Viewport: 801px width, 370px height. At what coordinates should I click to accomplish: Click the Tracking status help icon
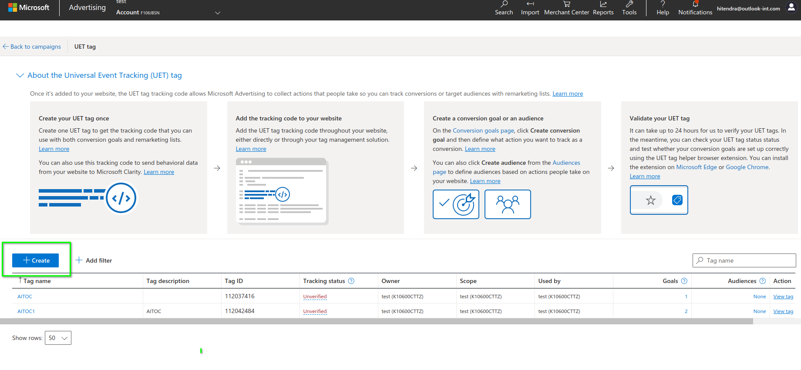click(351, 281)
